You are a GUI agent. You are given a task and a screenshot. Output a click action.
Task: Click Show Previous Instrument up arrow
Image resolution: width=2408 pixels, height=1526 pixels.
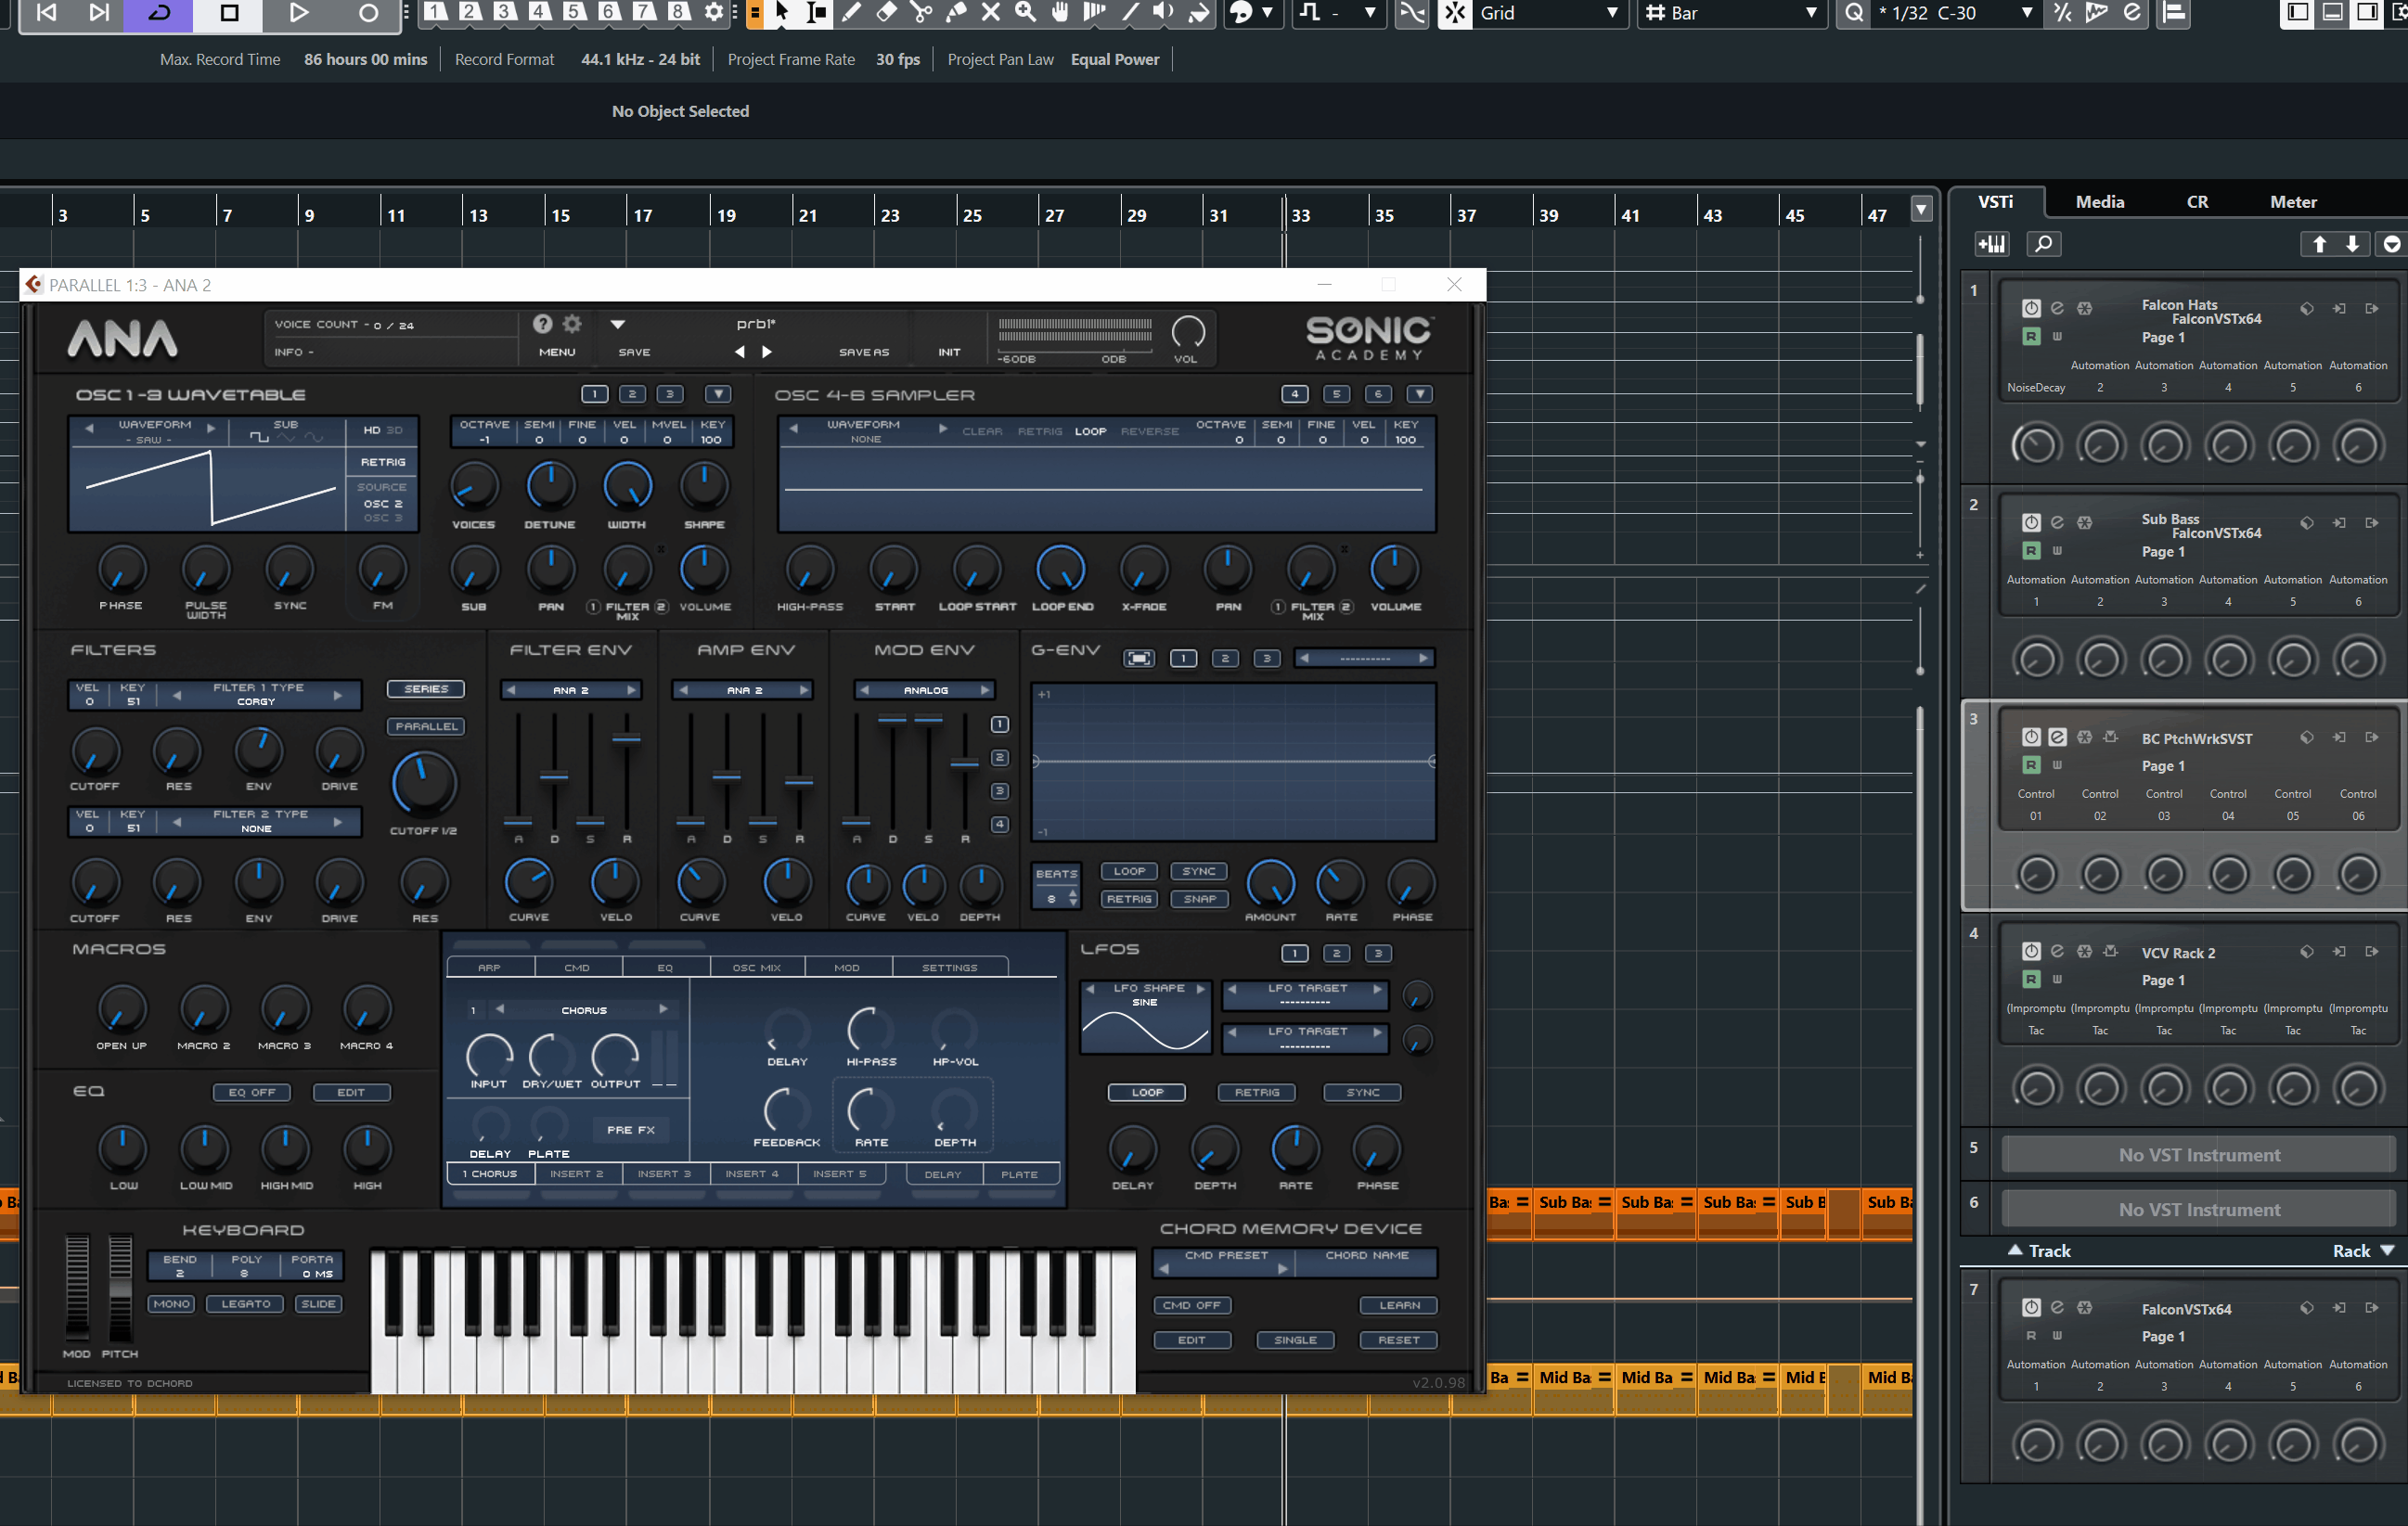(x=2319, y=244)
